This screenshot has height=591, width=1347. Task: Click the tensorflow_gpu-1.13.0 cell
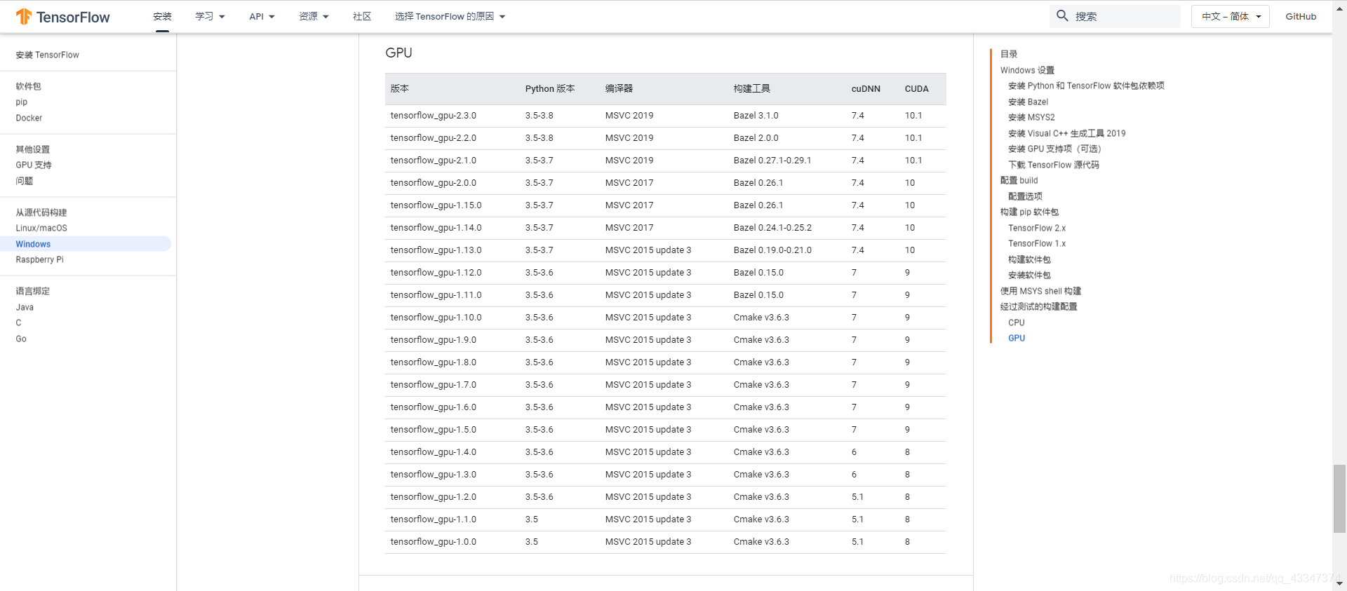[x=436, y=250]
